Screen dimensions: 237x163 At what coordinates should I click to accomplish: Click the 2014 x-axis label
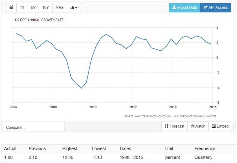(x=173, y=107)
